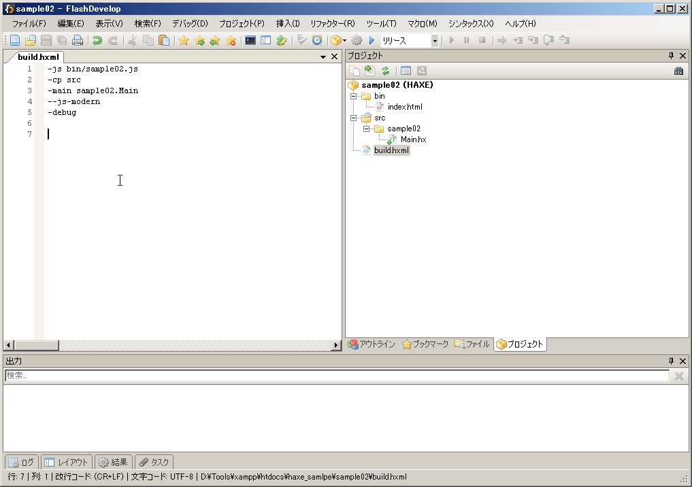Image resolution: width=692 pixels, height=487 pixels.
Task: Click the clear X button beside the output search field
Action: (x=679, y=376)
